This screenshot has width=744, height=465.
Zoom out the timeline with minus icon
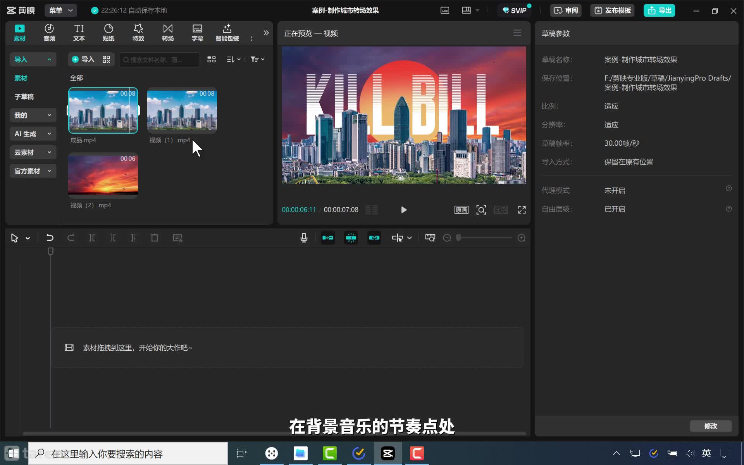[x=447, y=238]
